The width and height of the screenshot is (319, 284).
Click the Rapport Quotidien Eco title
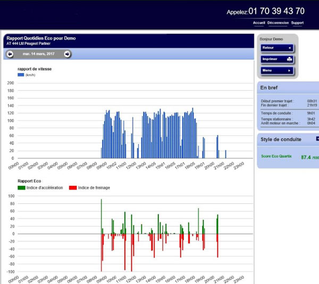36,38
